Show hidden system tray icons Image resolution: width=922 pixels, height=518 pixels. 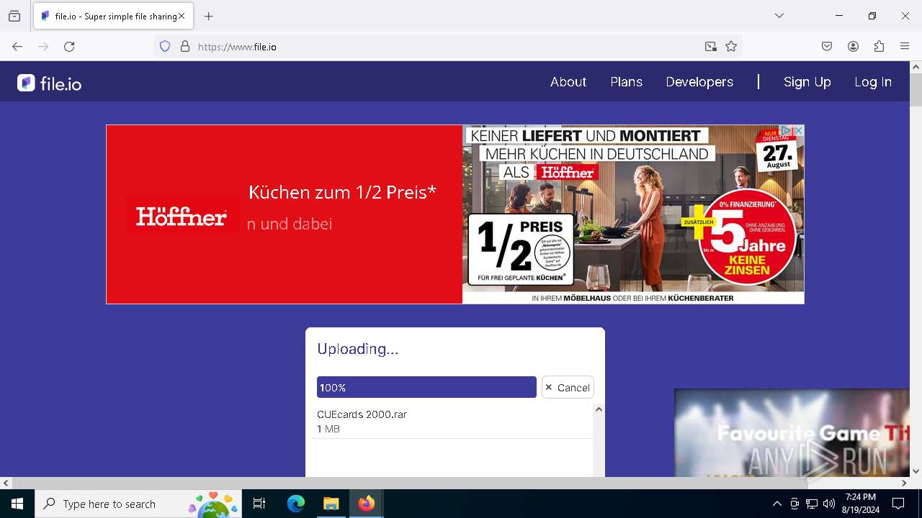[776, 504]
